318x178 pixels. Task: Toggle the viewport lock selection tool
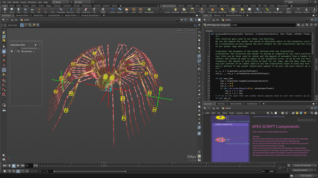pos(4,51)
